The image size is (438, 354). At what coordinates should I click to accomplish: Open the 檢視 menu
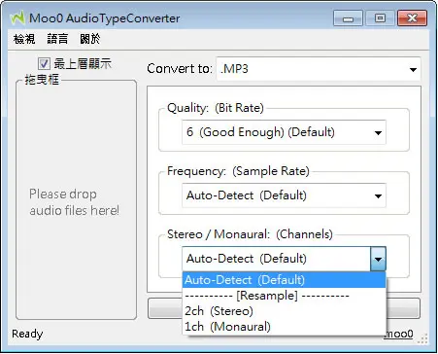point(24,39)
